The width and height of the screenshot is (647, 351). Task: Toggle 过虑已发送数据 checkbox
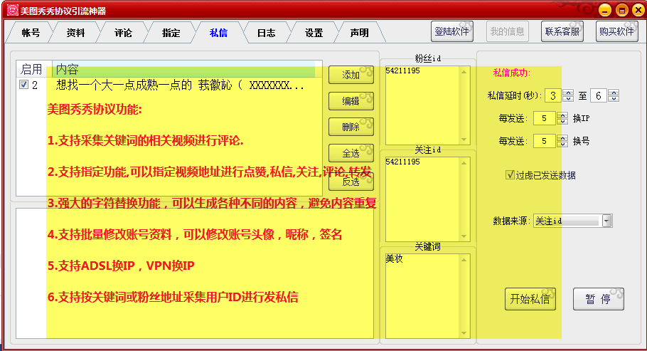point(510,175)
